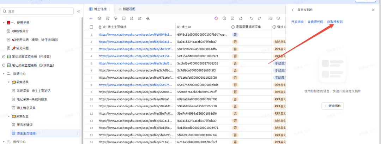Tick the select-all checkbox in table header
381x144 pixels.
click(x=91, y=27)
